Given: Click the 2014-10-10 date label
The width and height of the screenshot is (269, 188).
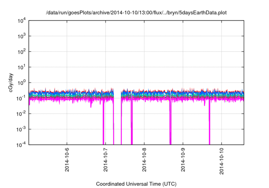Looking at the screenshot, I should pos(222,161).
